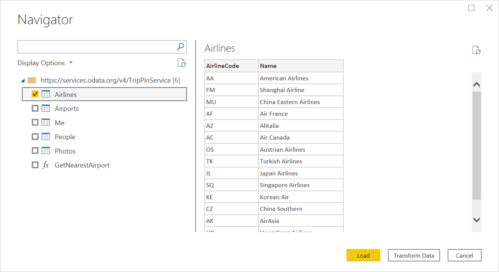Click the TripPinService folder icon

[32, 80]
